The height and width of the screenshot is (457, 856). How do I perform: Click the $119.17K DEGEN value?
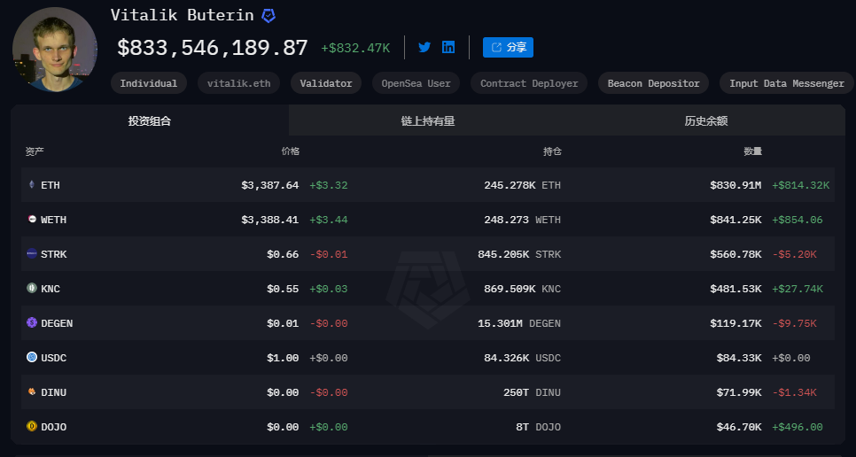[x=735, y=323]
